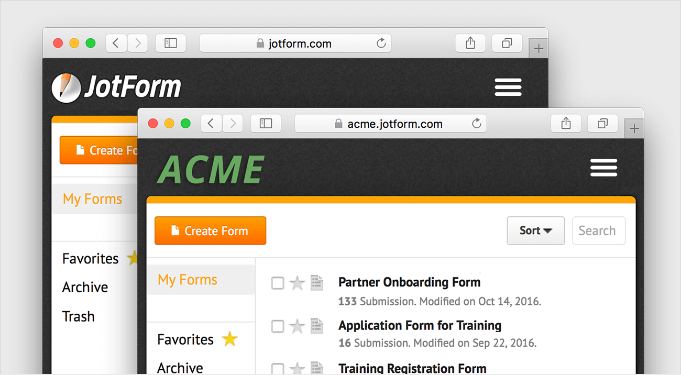The image size is (681, 375).
Task: Open Archive in the ACME window
Action: (x=180, y=368)
